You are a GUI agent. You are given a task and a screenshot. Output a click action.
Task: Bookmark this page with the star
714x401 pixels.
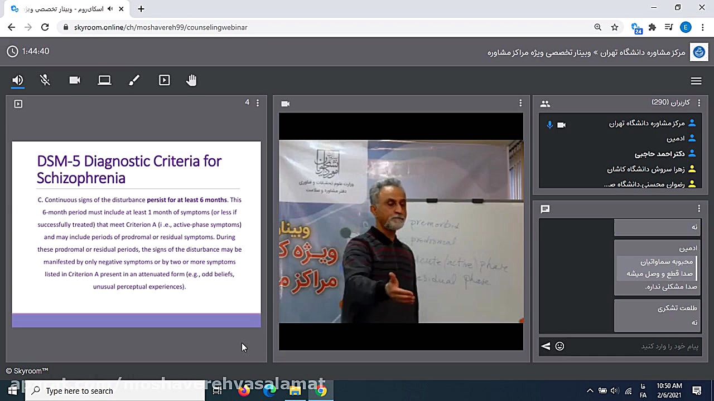pyautogui.click(x=615, y=27)
